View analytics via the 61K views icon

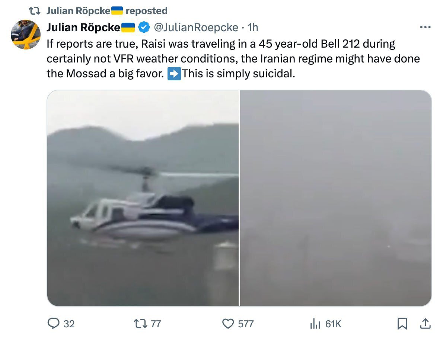[315, 324]
